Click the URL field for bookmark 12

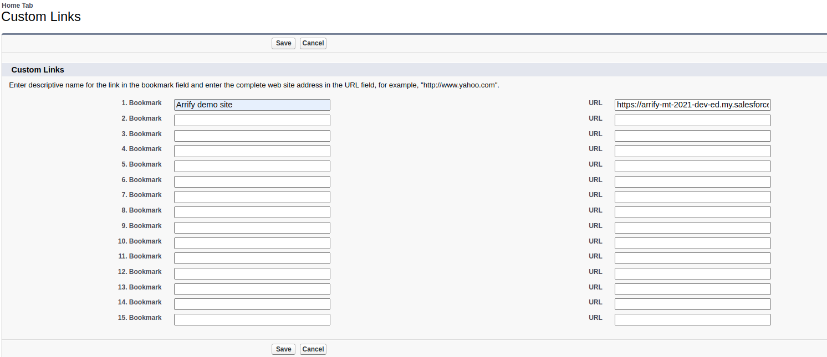[x=693, y=273]
